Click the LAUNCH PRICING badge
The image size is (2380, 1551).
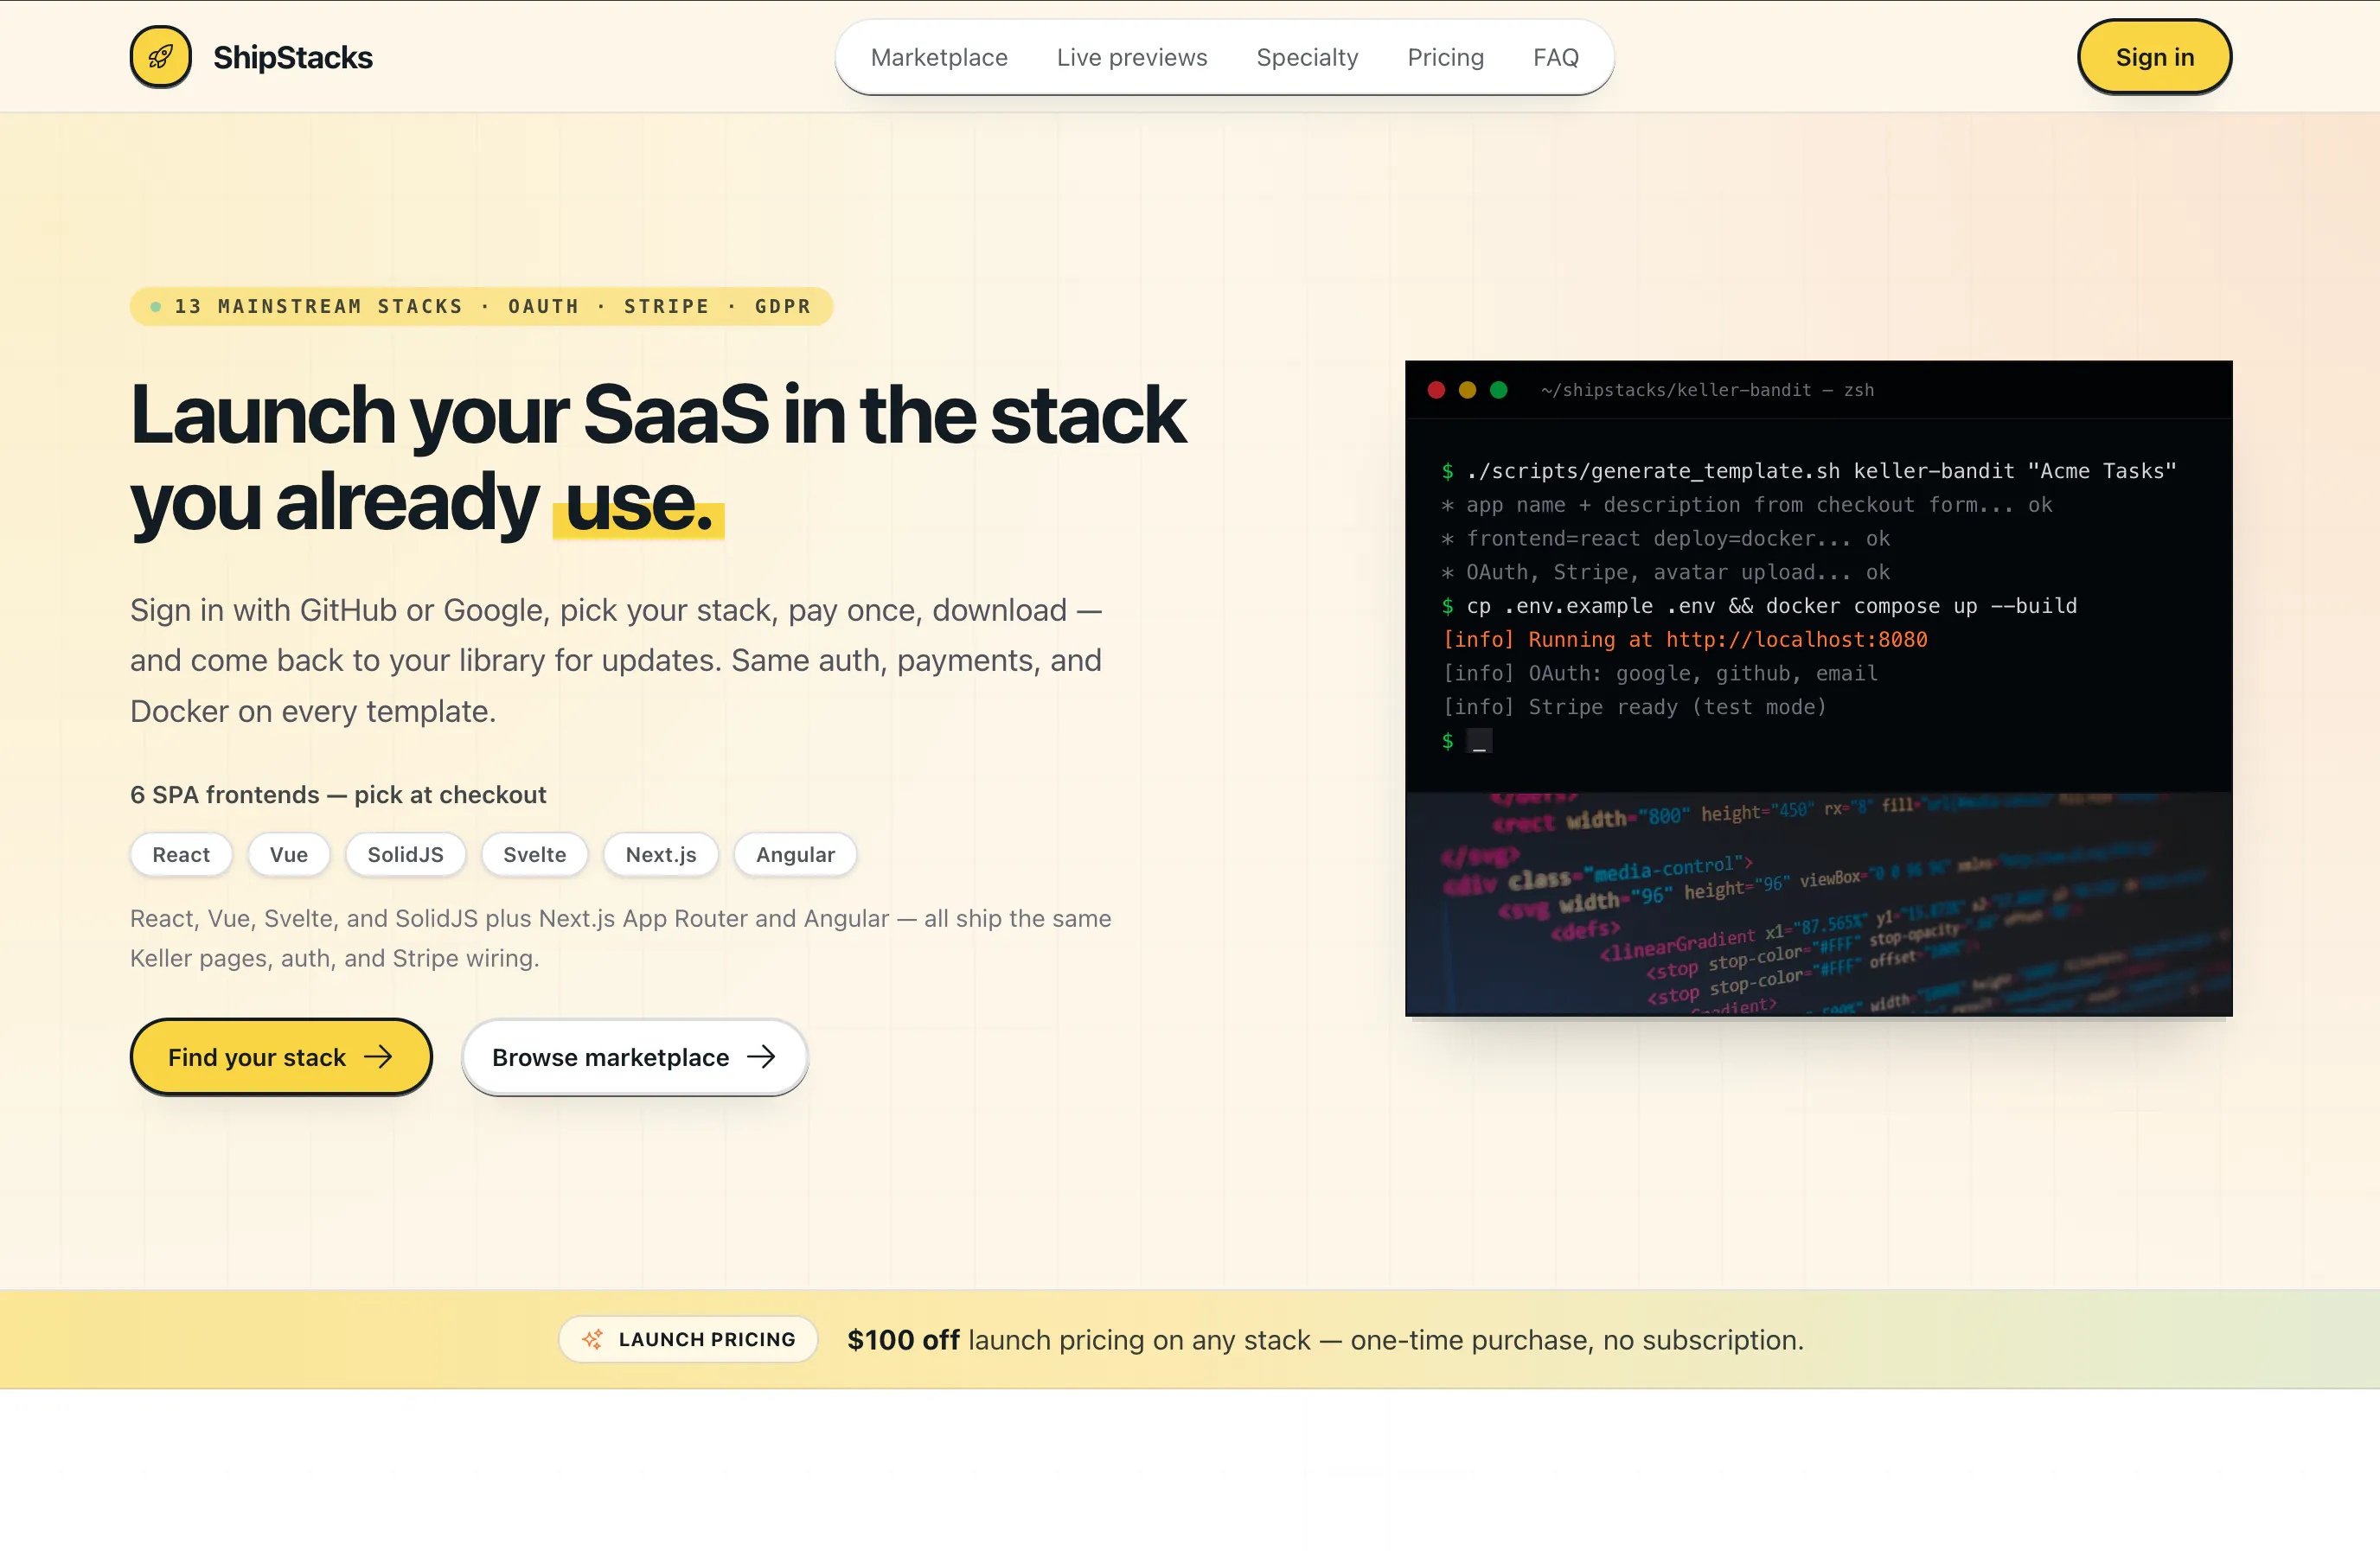tap(688, 1339)
